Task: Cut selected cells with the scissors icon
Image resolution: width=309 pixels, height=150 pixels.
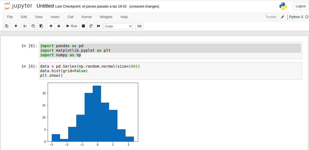Action: [x=25, y=26]
